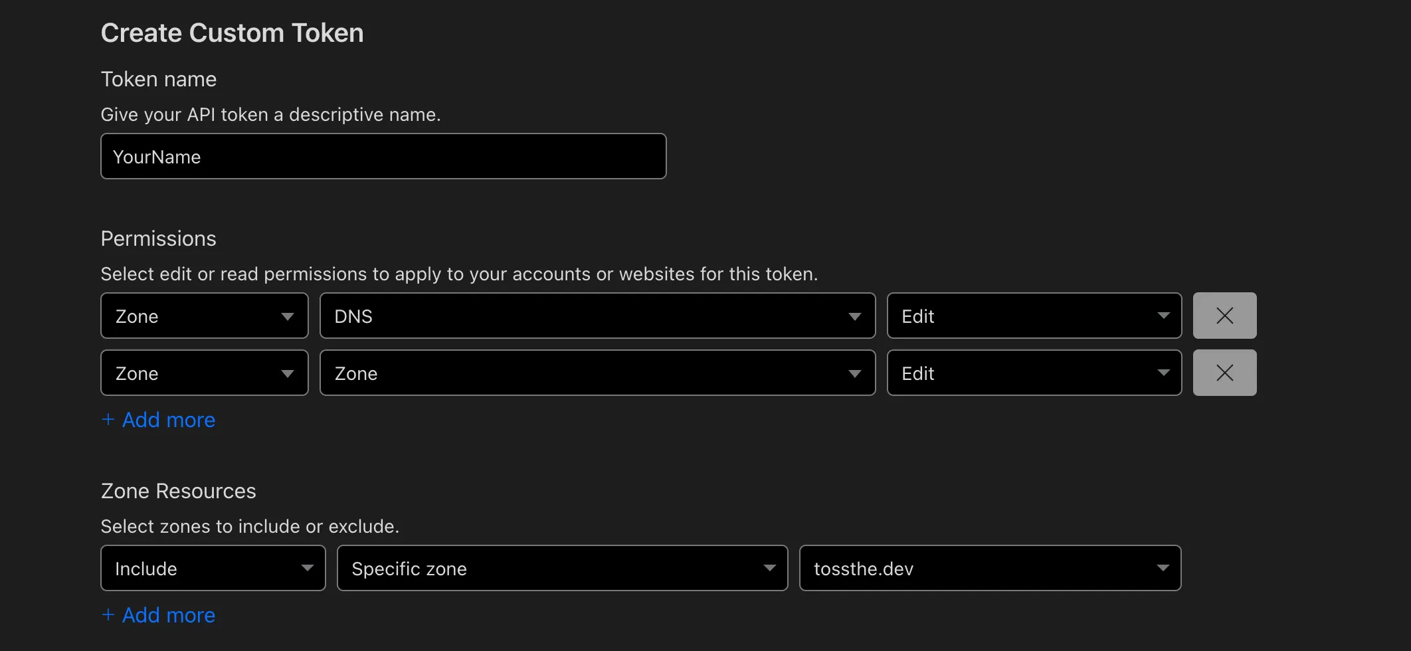This screenshot has width=1411, height=651.
Task: Click the plus icon beside Add more under Zone Resources
Action: tap(109, 614)
